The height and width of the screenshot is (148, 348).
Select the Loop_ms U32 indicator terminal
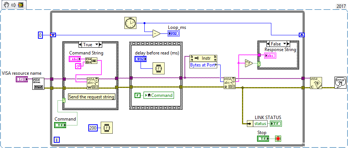[x=174, y=34]
